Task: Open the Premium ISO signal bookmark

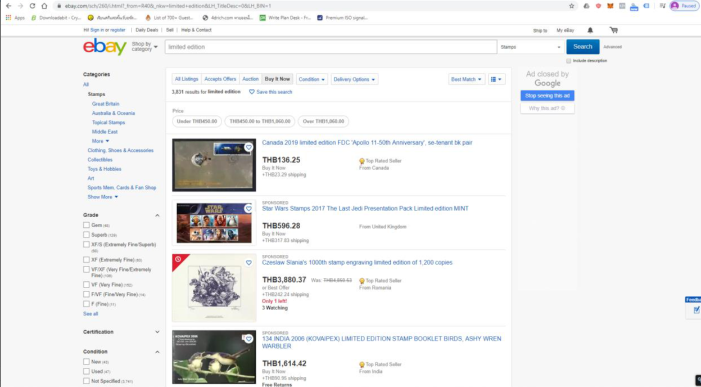Action: [342, 17]
